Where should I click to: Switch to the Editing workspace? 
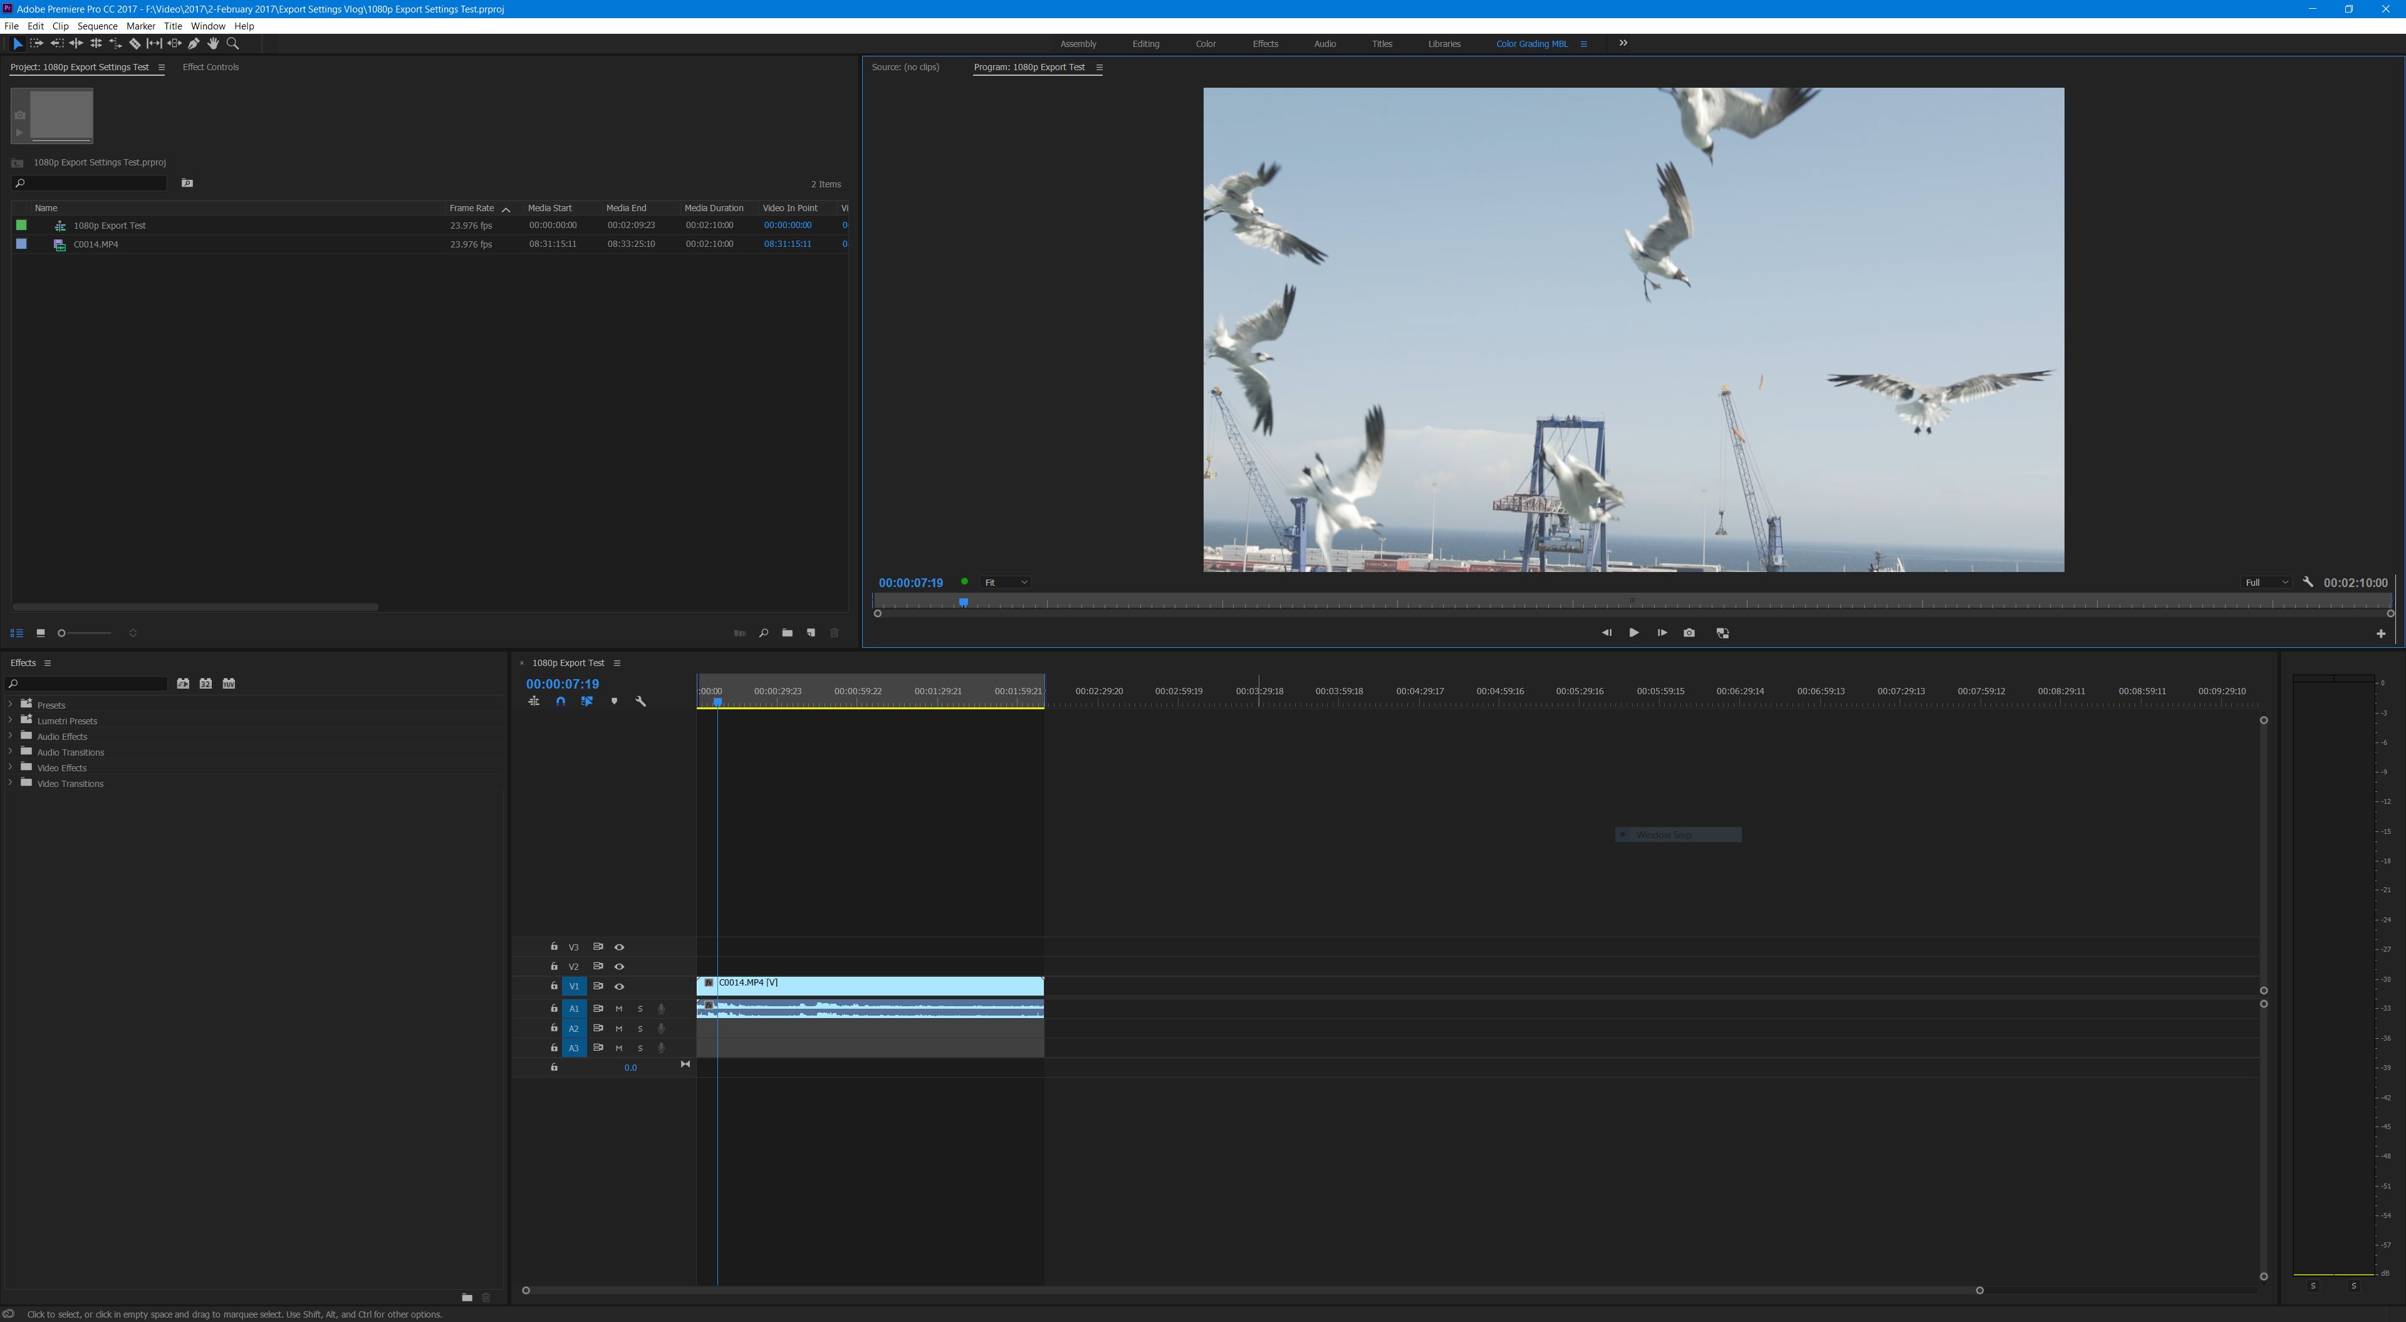[x=1145, y=44]
